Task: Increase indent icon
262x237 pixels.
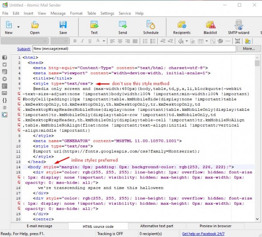Action: click(170, 41)
